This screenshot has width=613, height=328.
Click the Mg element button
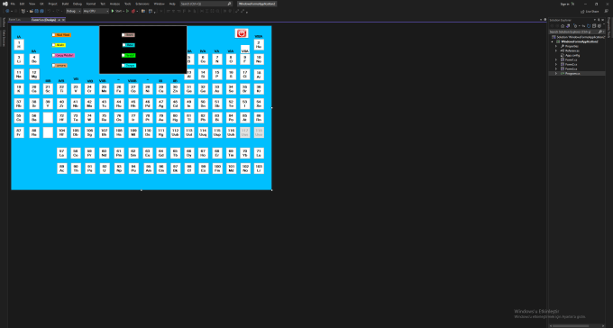pos(34,74)
